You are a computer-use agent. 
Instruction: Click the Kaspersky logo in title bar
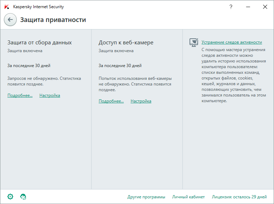tap(7, 7)
